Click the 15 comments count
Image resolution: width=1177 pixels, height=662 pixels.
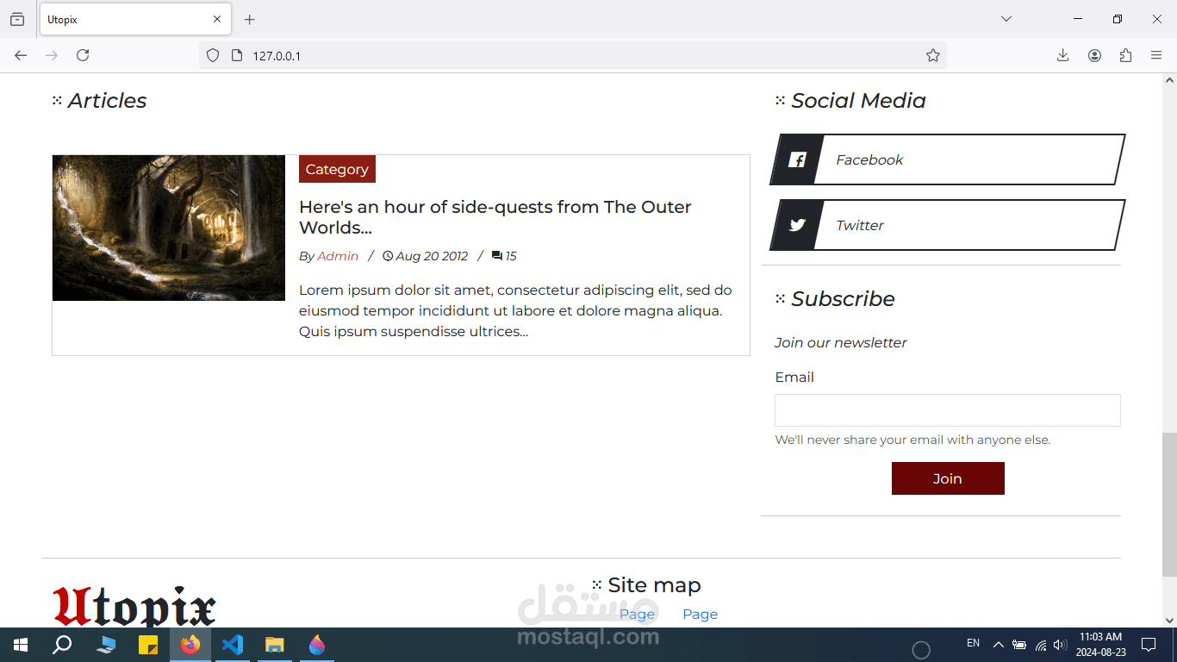[x=504, y=256]
